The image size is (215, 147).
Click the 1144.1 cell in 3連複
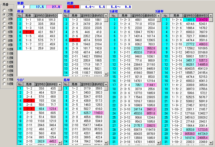click(x=150, y=85)
